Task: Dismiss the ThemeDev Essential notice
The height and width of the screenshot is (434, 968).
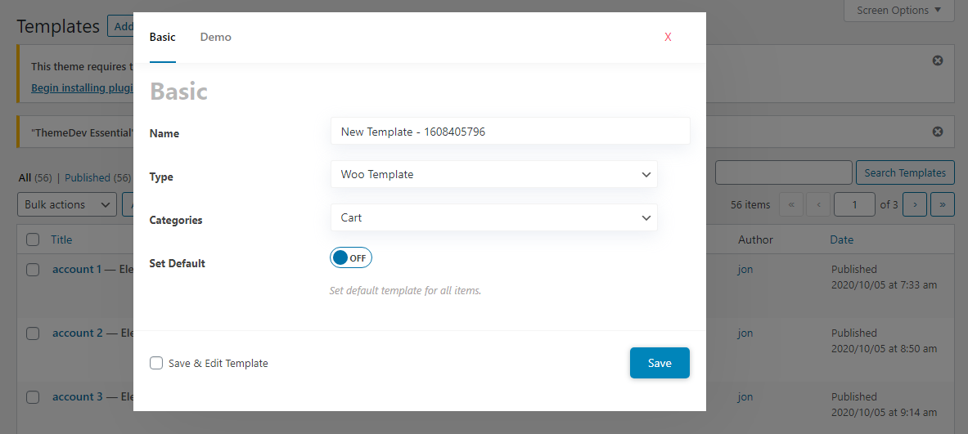Action: coord(937,132)
